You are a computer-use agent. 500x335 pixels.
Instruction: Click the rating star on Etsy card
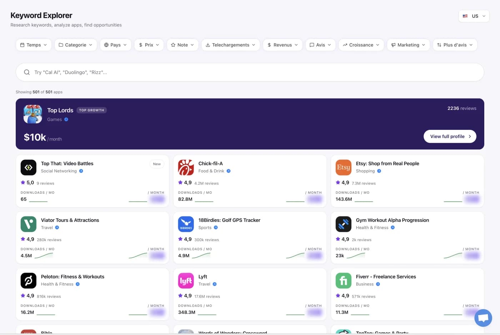click(338, 183)
